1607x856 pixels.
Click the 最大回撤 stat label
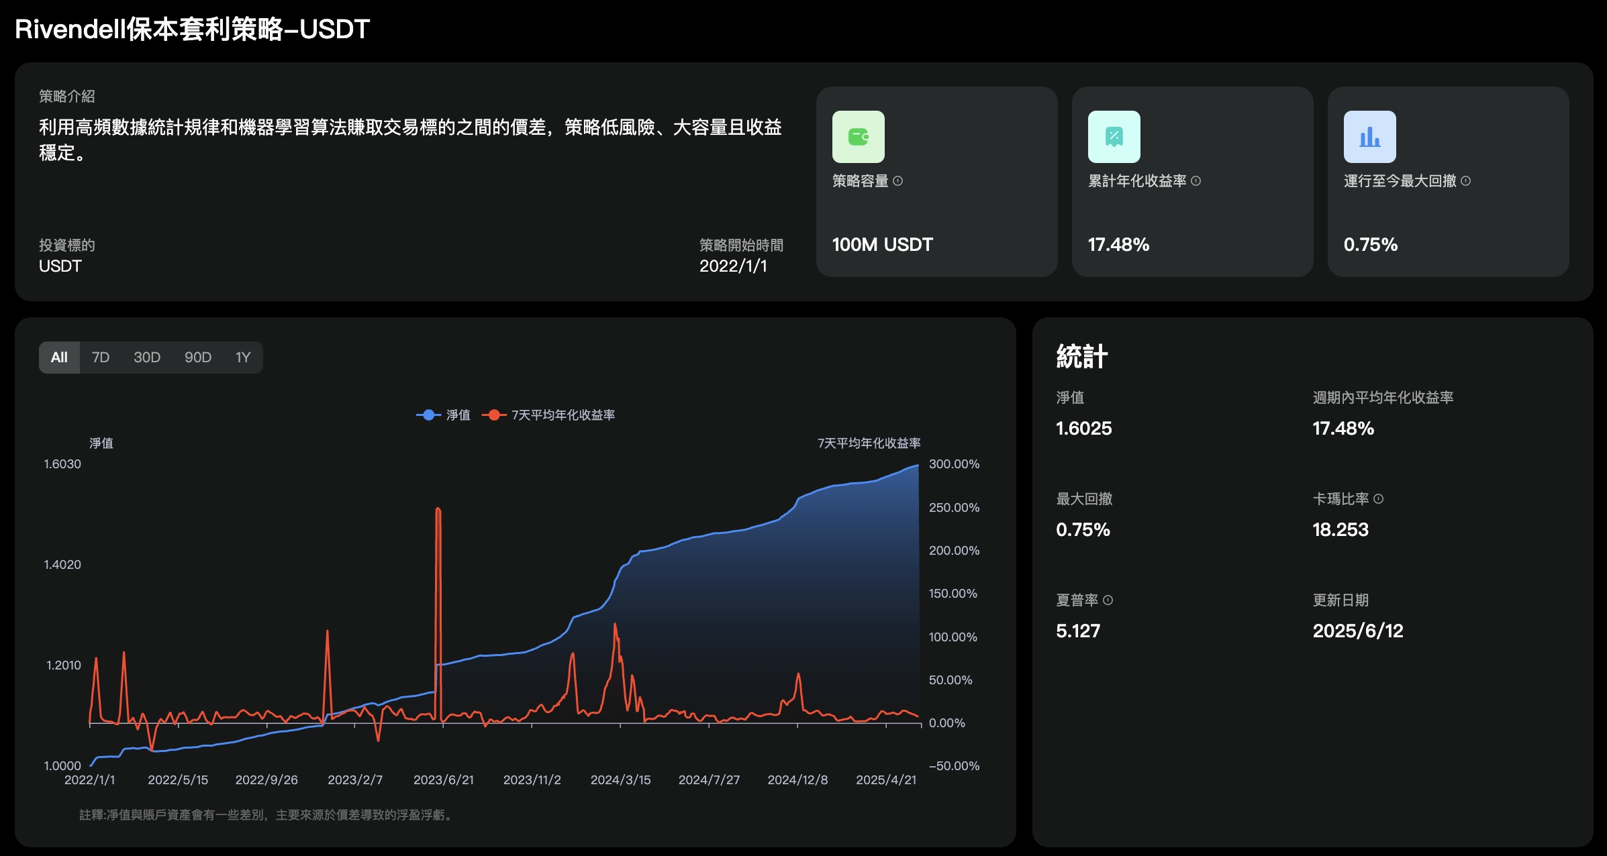coord(1084,499)
